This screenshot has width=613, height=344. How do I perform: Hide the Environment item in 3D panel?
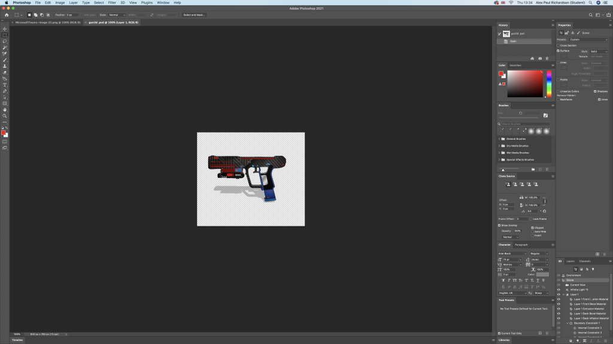tap(559, 275)
